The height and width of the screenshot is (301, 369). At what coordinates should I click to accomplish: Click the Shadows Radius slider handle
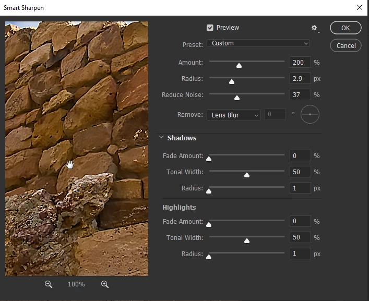[x=209, y=191]
